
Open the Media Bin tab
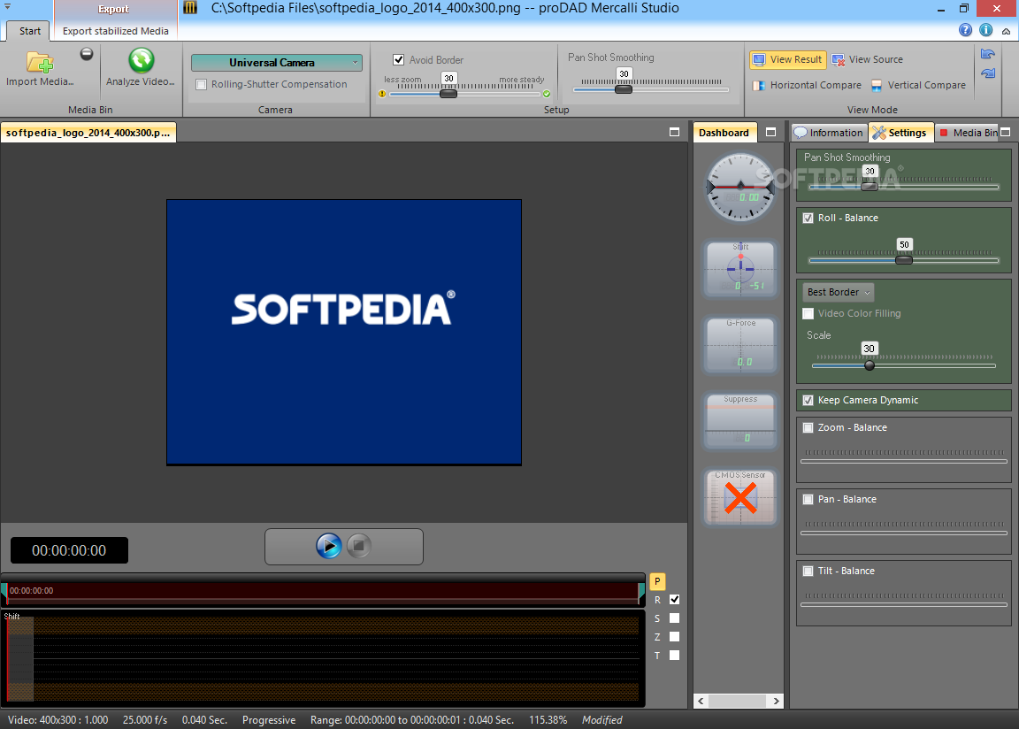tap(968, 133)
